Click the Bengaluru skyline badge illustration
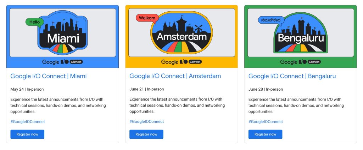The width and height of the screenshot is (363, 150). click(x=301, y=35)
